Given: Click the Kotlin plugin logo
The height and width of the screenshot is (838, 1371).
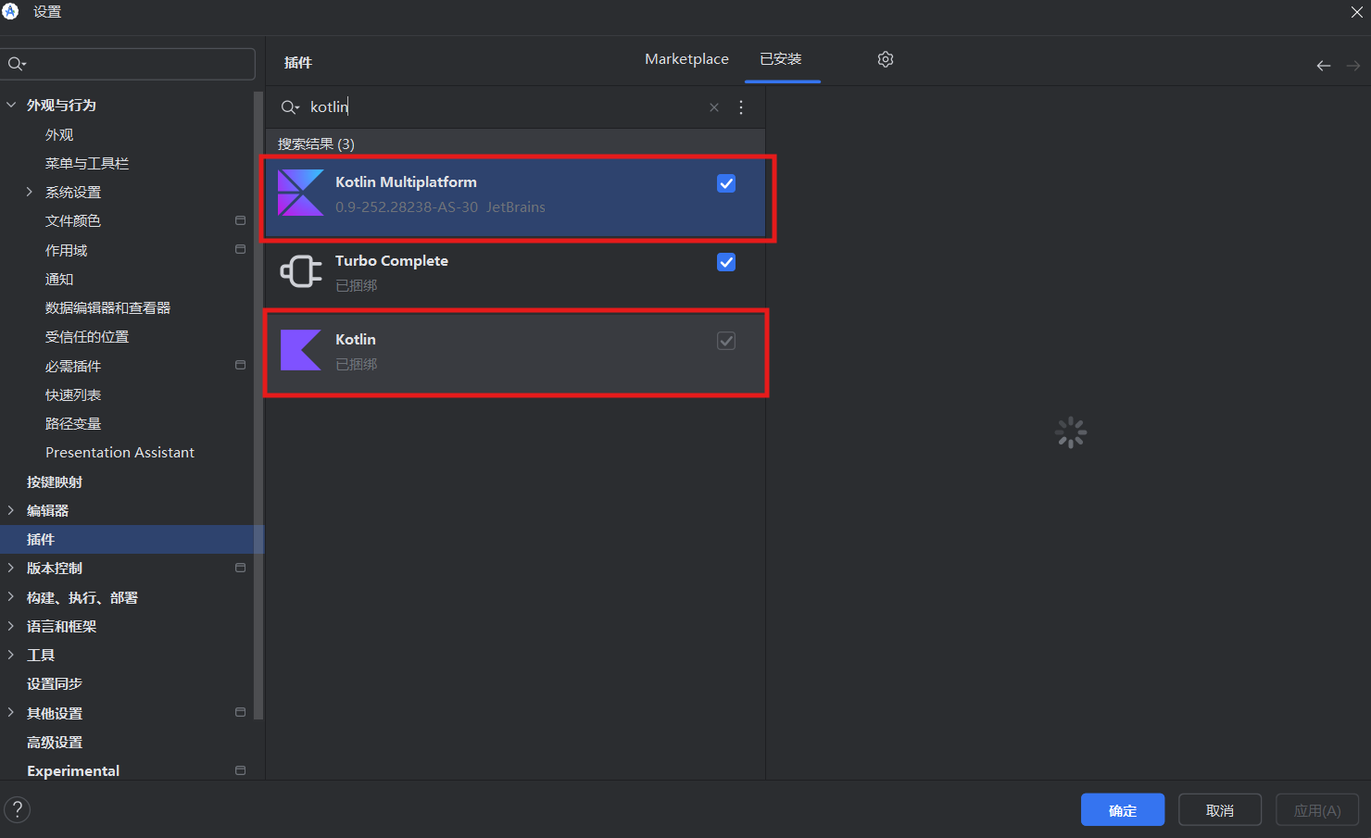Looking at the screenshot, I should tap(301, 350).
